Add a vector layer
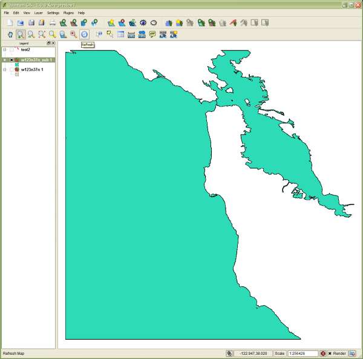 [63, 22]
